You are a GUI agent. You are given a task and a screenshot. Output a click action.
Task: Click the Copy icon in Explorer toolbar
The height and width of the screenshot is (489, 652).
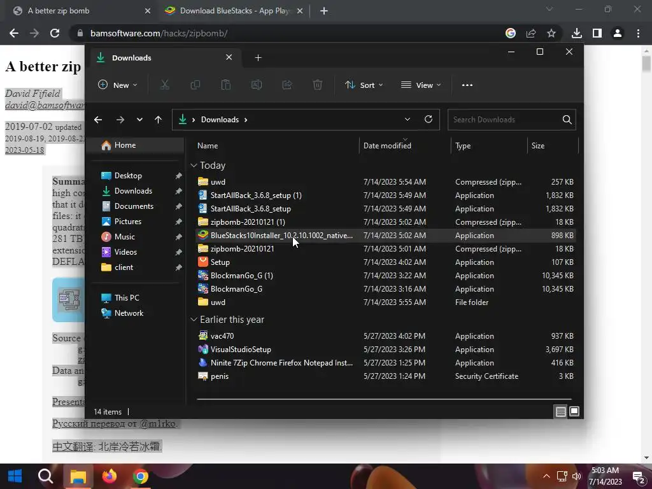(x=195, y=85)
